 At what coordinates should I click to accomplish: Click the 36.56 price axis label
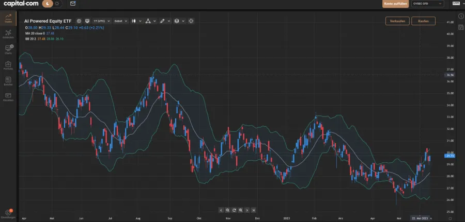[x=450, y=75]
